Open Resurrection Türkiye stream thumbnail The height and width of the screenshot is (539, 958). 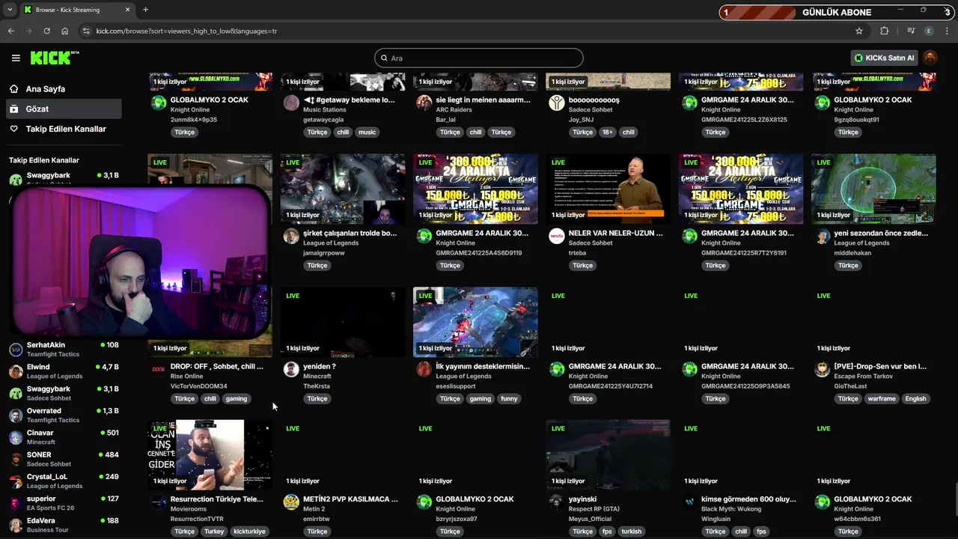coord(210,454)
